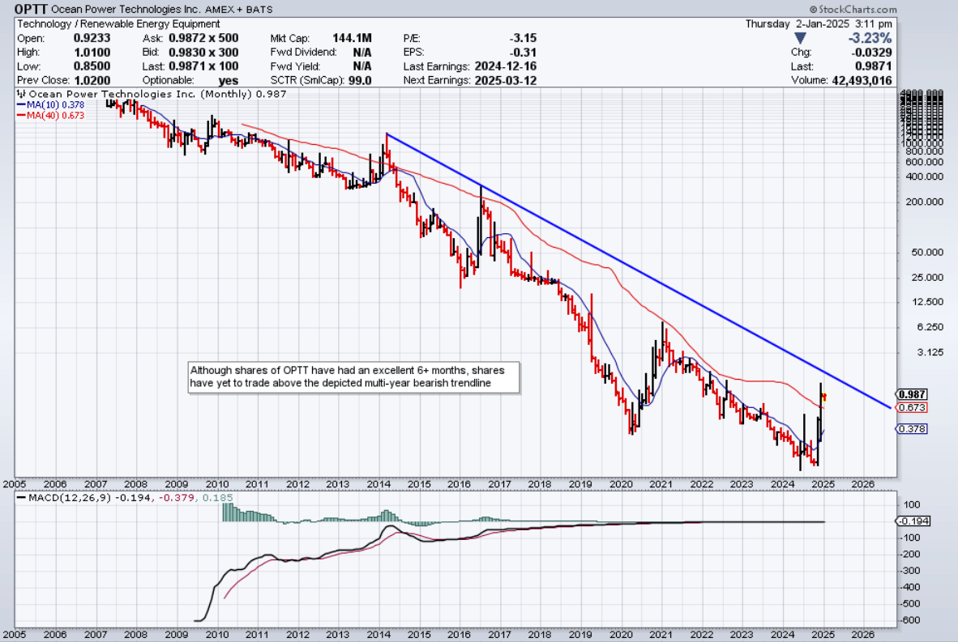Click the blue down-arrow change indicator
The height and width of the screenshot is (642, 958).
click(x=800, y=37)
